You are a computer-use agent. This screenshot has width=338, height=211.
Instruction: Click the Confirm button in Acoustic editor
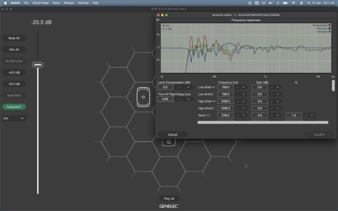319,134
